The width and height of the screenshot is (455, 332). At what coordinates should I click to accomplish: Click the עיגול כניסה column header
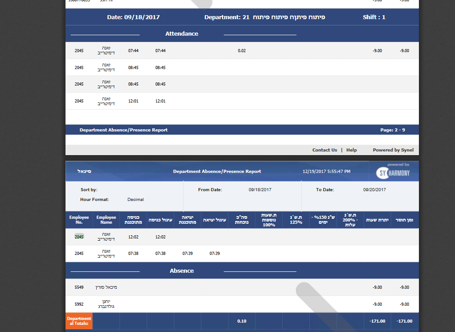(x=160, y=220)
